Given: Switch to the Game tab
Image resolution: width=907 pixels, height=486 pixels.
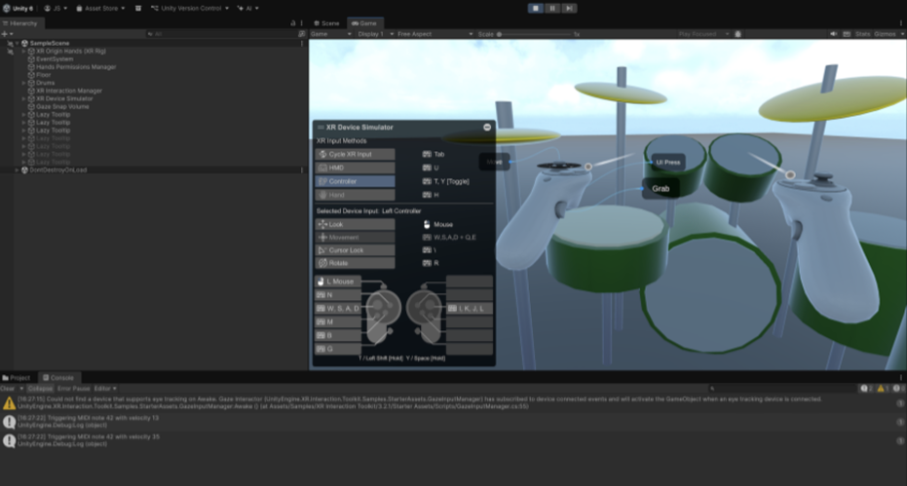Looking at the screenshot, I should click(x=363, y=23).
